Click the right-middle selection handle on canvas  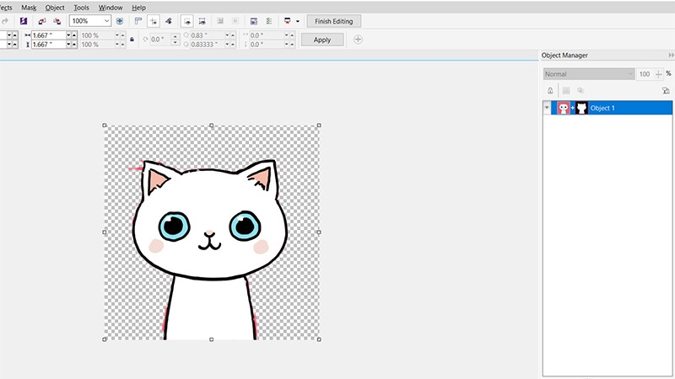(319, 232)
